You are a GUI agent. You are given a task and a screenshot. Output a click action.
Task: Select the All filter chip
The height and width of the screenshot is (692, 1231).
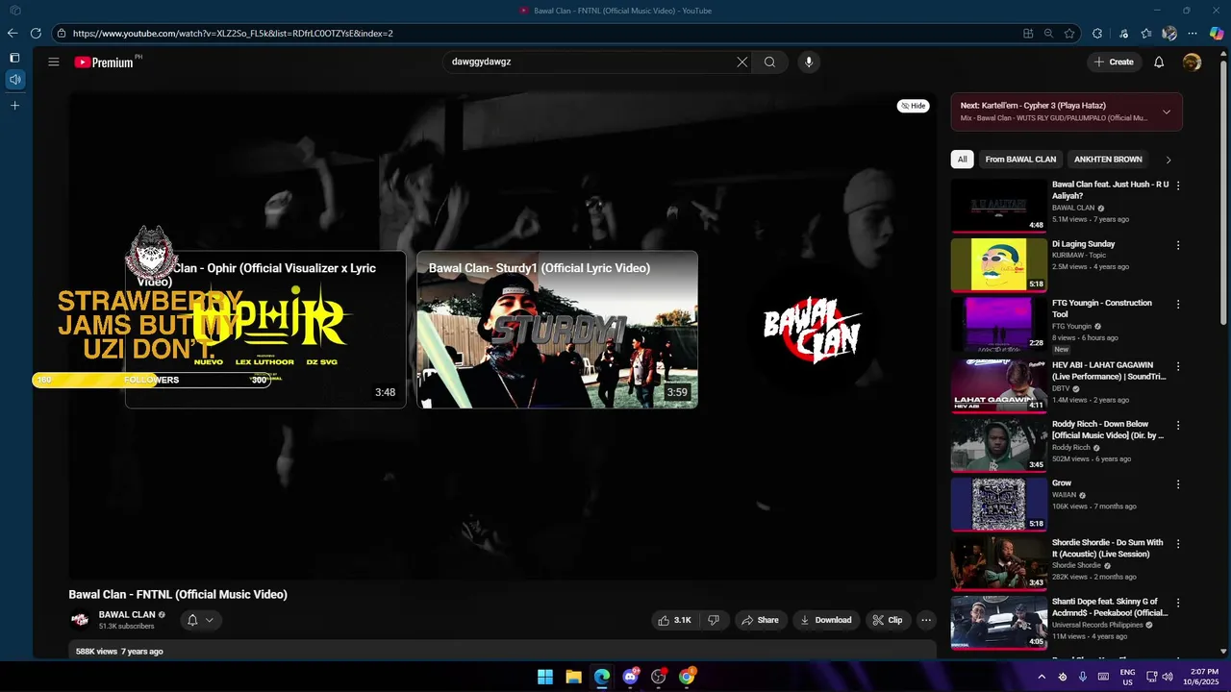tap(962, 160)
